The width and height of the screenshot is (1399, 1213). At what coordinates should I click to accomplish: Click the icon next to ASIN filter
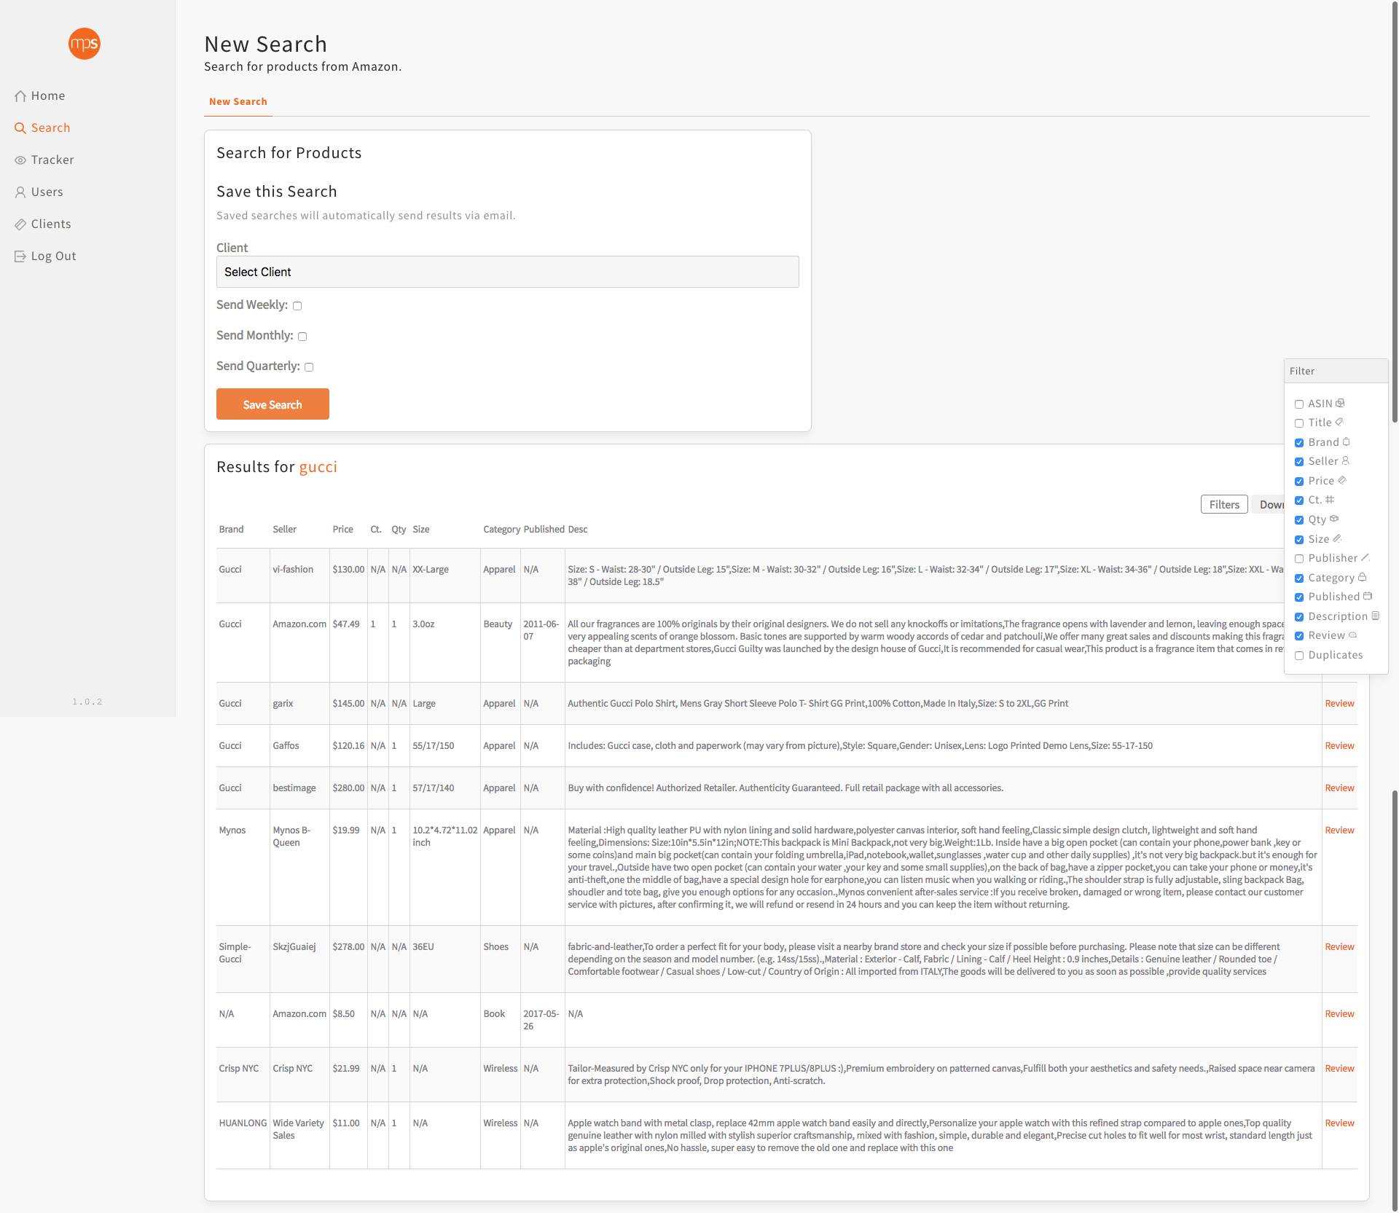tap(1340, 403)
